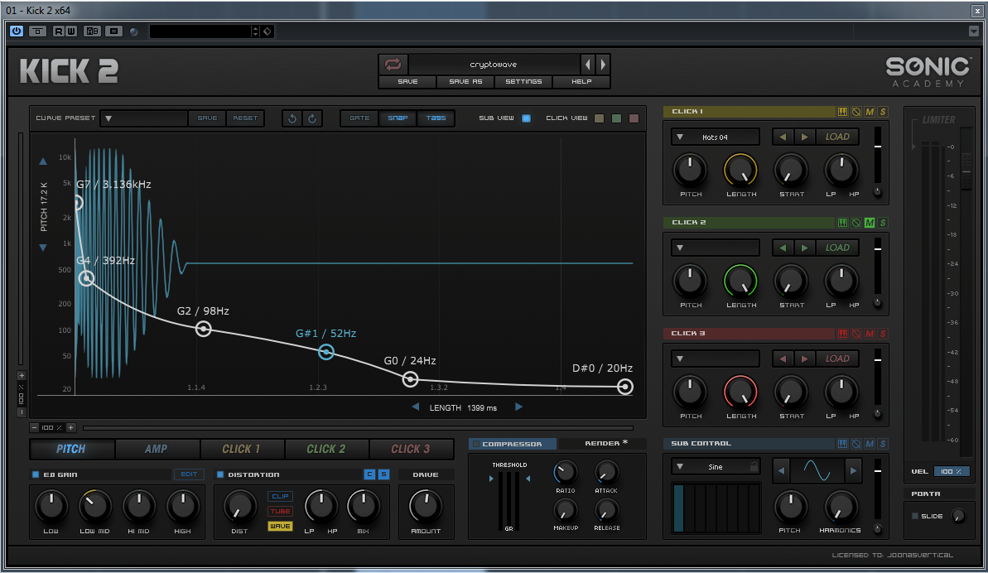Zoom in horizontally with the plus button
The width and height of the screenshot is (988, 573).
tap(70, 427)
